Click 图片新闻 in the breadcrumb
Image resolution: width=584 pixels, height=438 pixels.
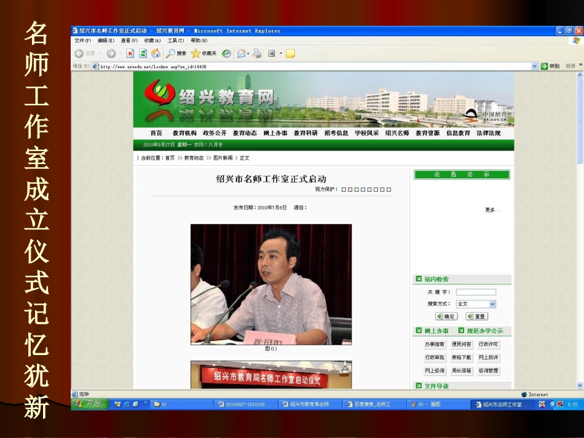click(223, 158)
